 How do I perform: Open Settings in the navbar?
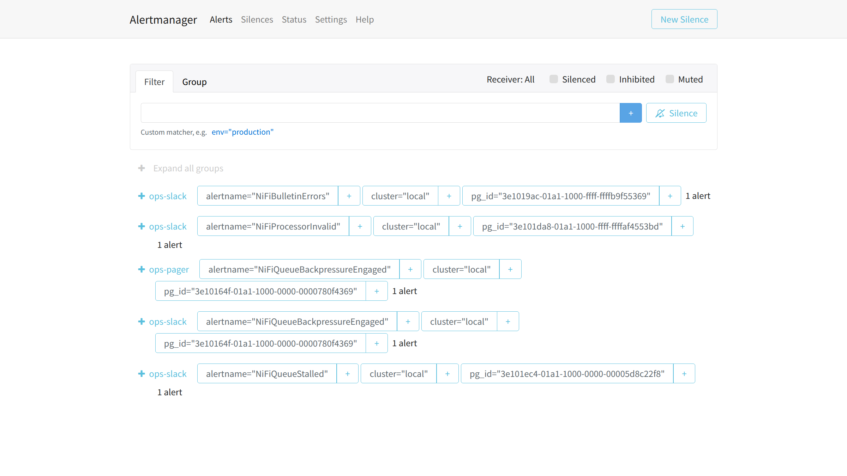331,19
